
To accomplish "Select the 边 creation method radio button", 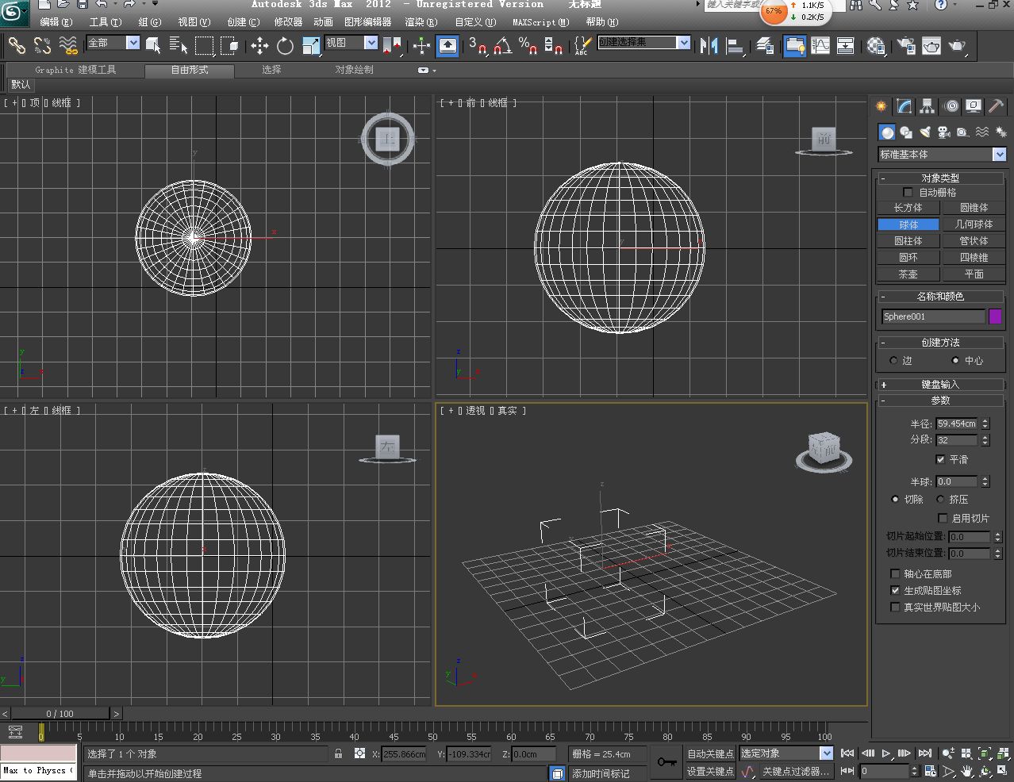I will pyautogui.click(x=894, y=361).
